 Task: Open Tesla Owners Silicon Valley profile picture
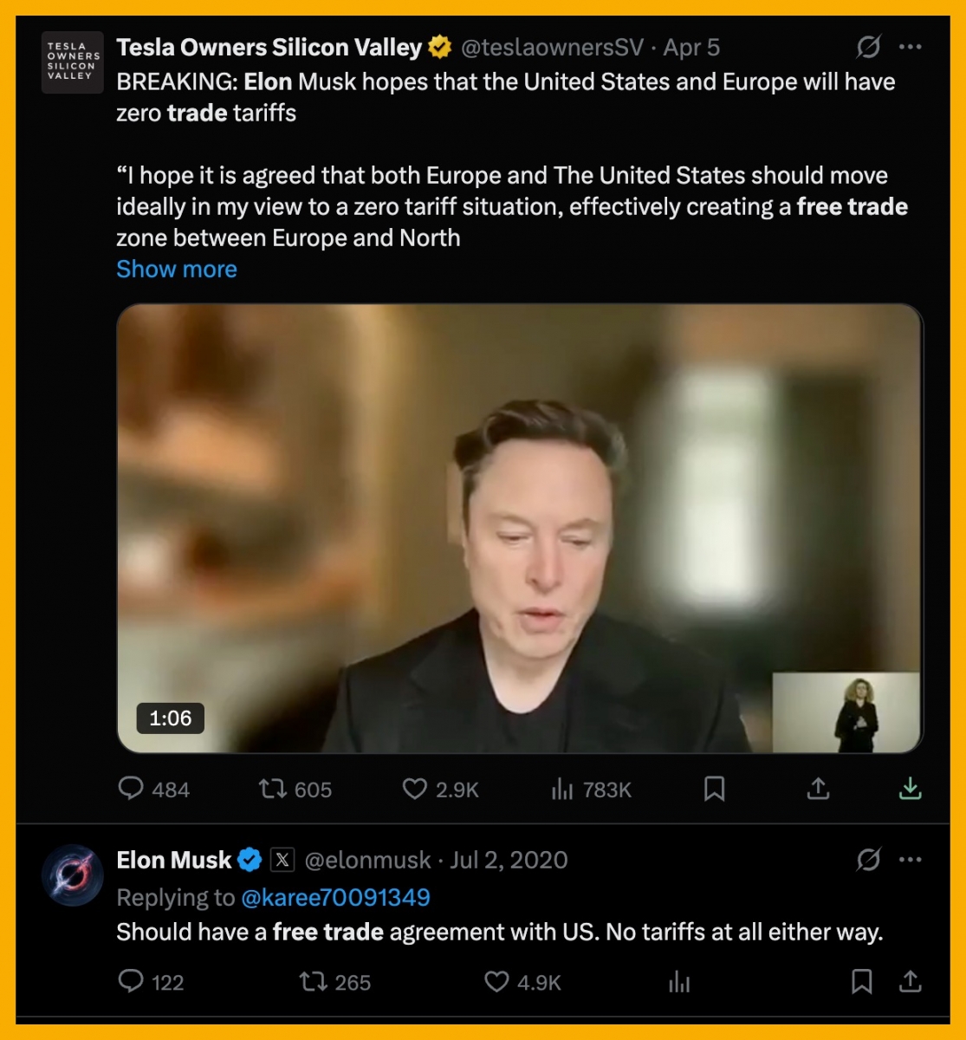click(73, 62)
